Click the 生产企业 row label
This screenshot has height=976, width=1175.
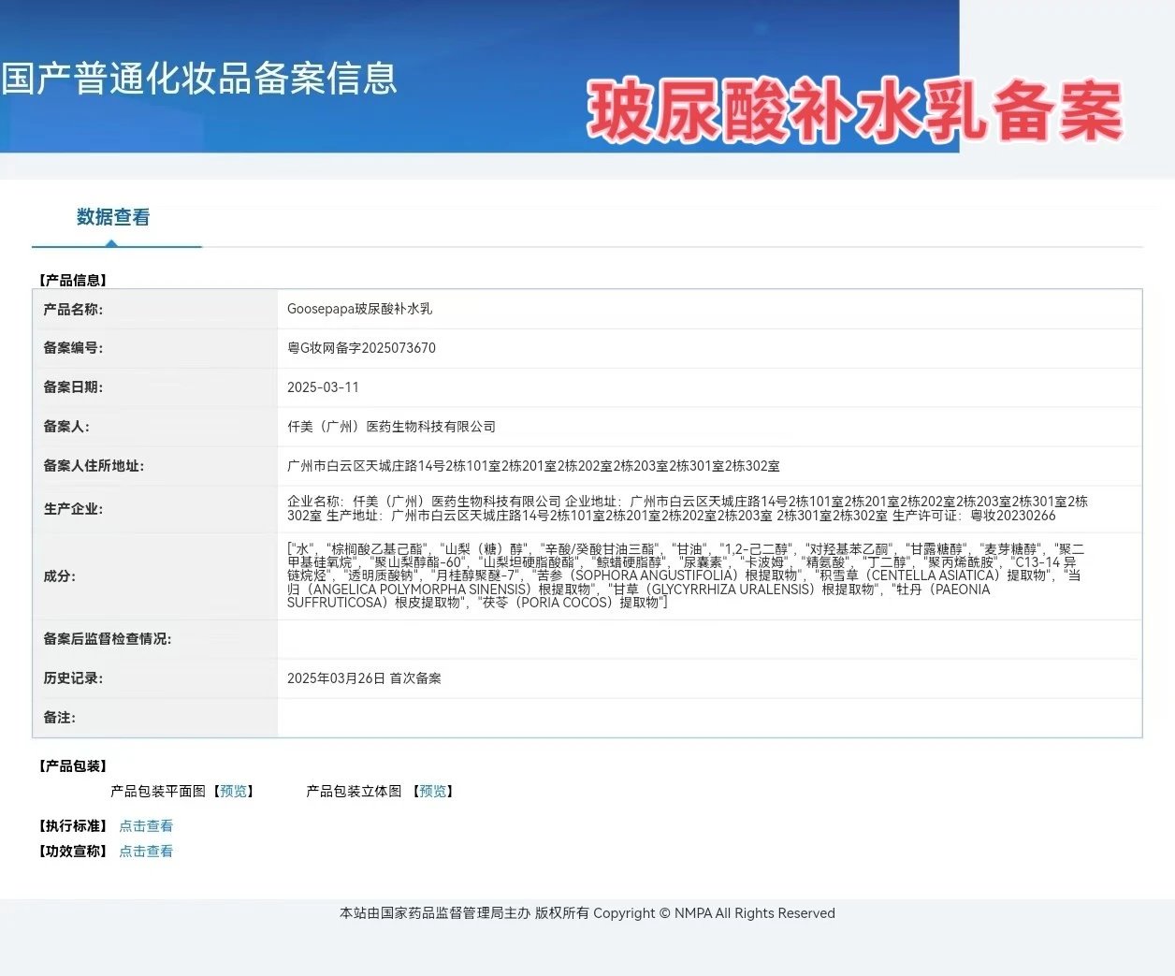tap(73, 509)
